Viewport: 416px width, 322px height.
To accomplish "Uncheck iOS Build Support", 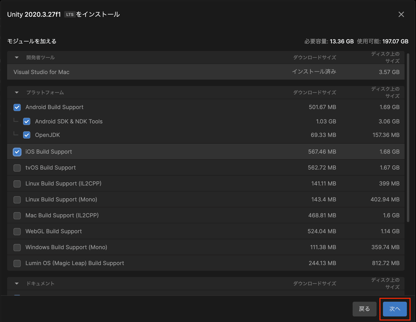I will [17, 152].
